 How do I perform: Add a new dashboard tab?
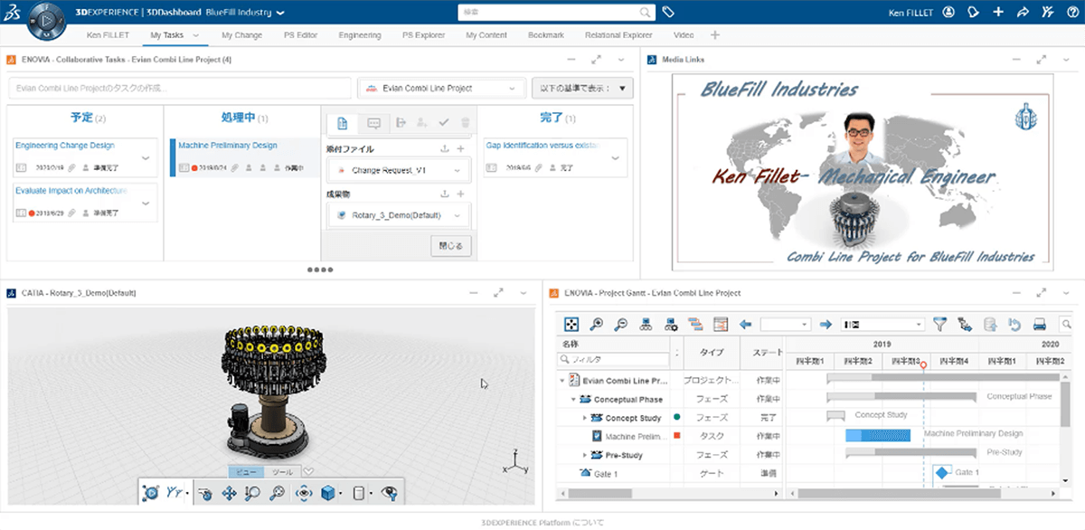(715, 35)
